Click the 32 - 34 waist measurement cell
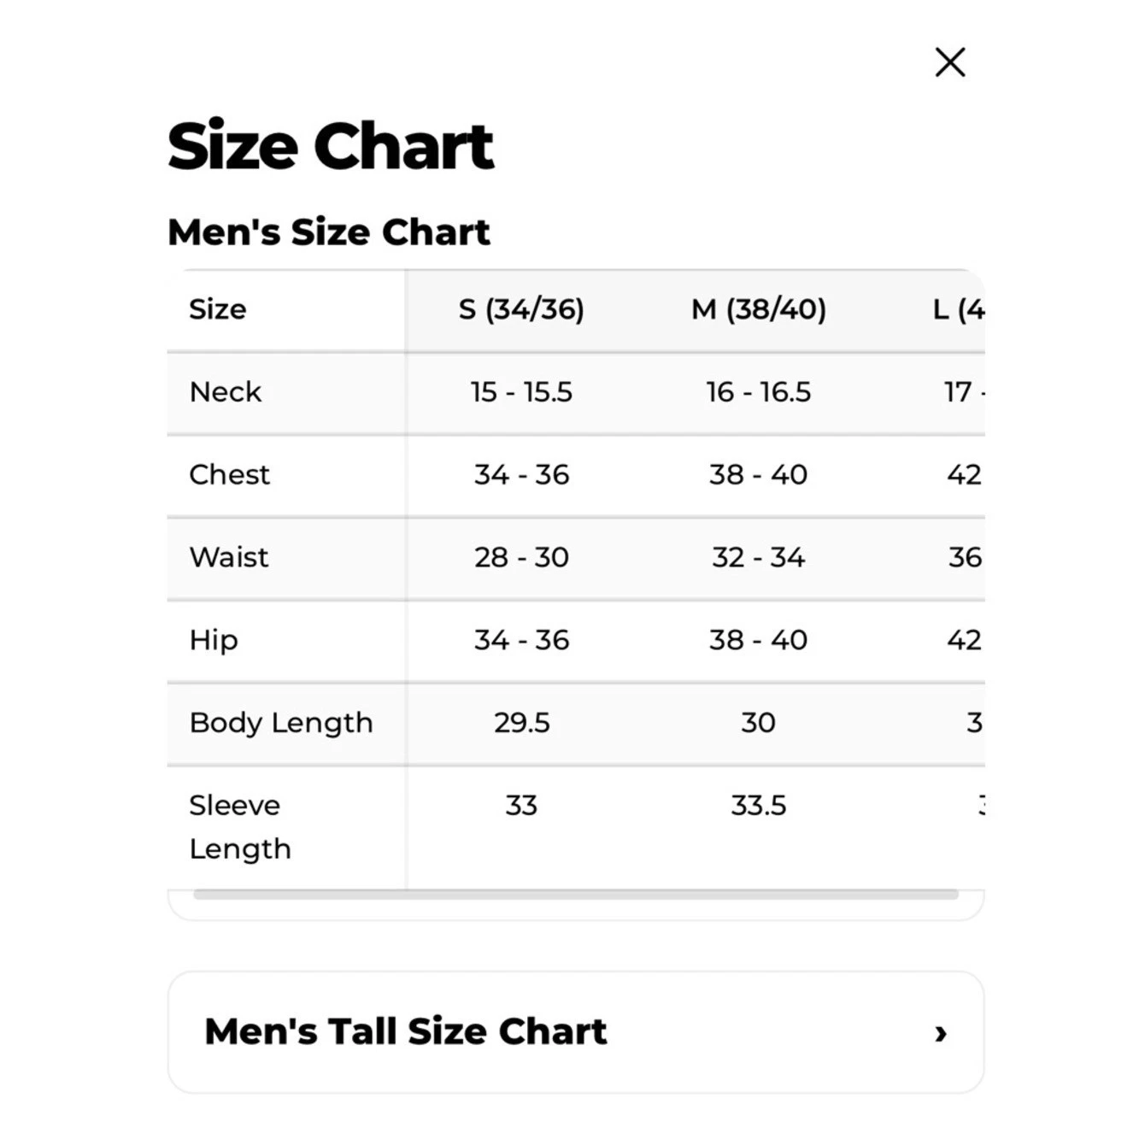 tap(759, 557)
